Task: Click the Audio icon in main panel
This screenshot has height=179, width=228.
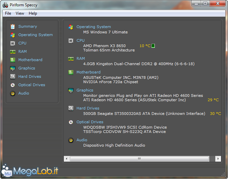Action: 71,140
